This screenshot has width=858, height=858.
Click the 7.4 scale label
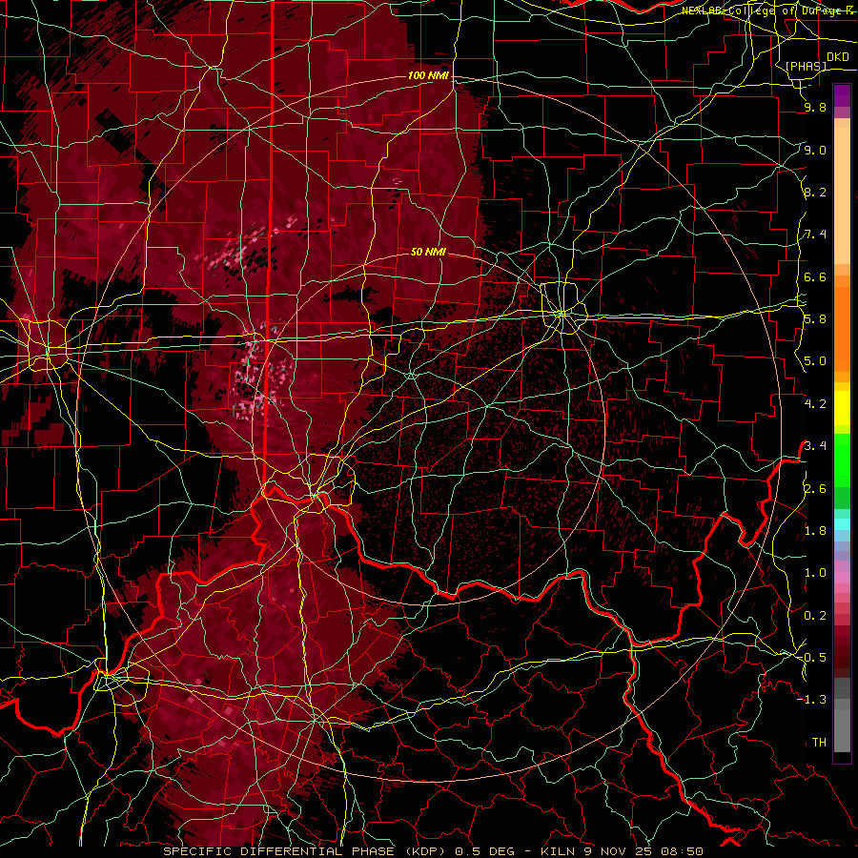tap(815, 235)
